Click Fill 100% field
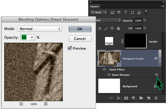Viewport: 166px width, 109px height. pos(138,28)
